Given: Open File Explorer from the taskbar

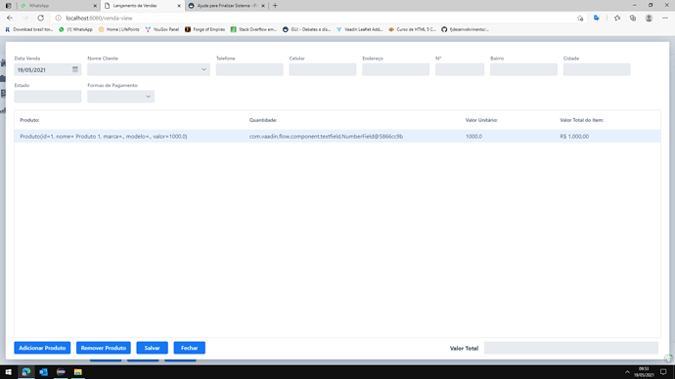Looking at the screenshot, I should click(x=78, y=372).
